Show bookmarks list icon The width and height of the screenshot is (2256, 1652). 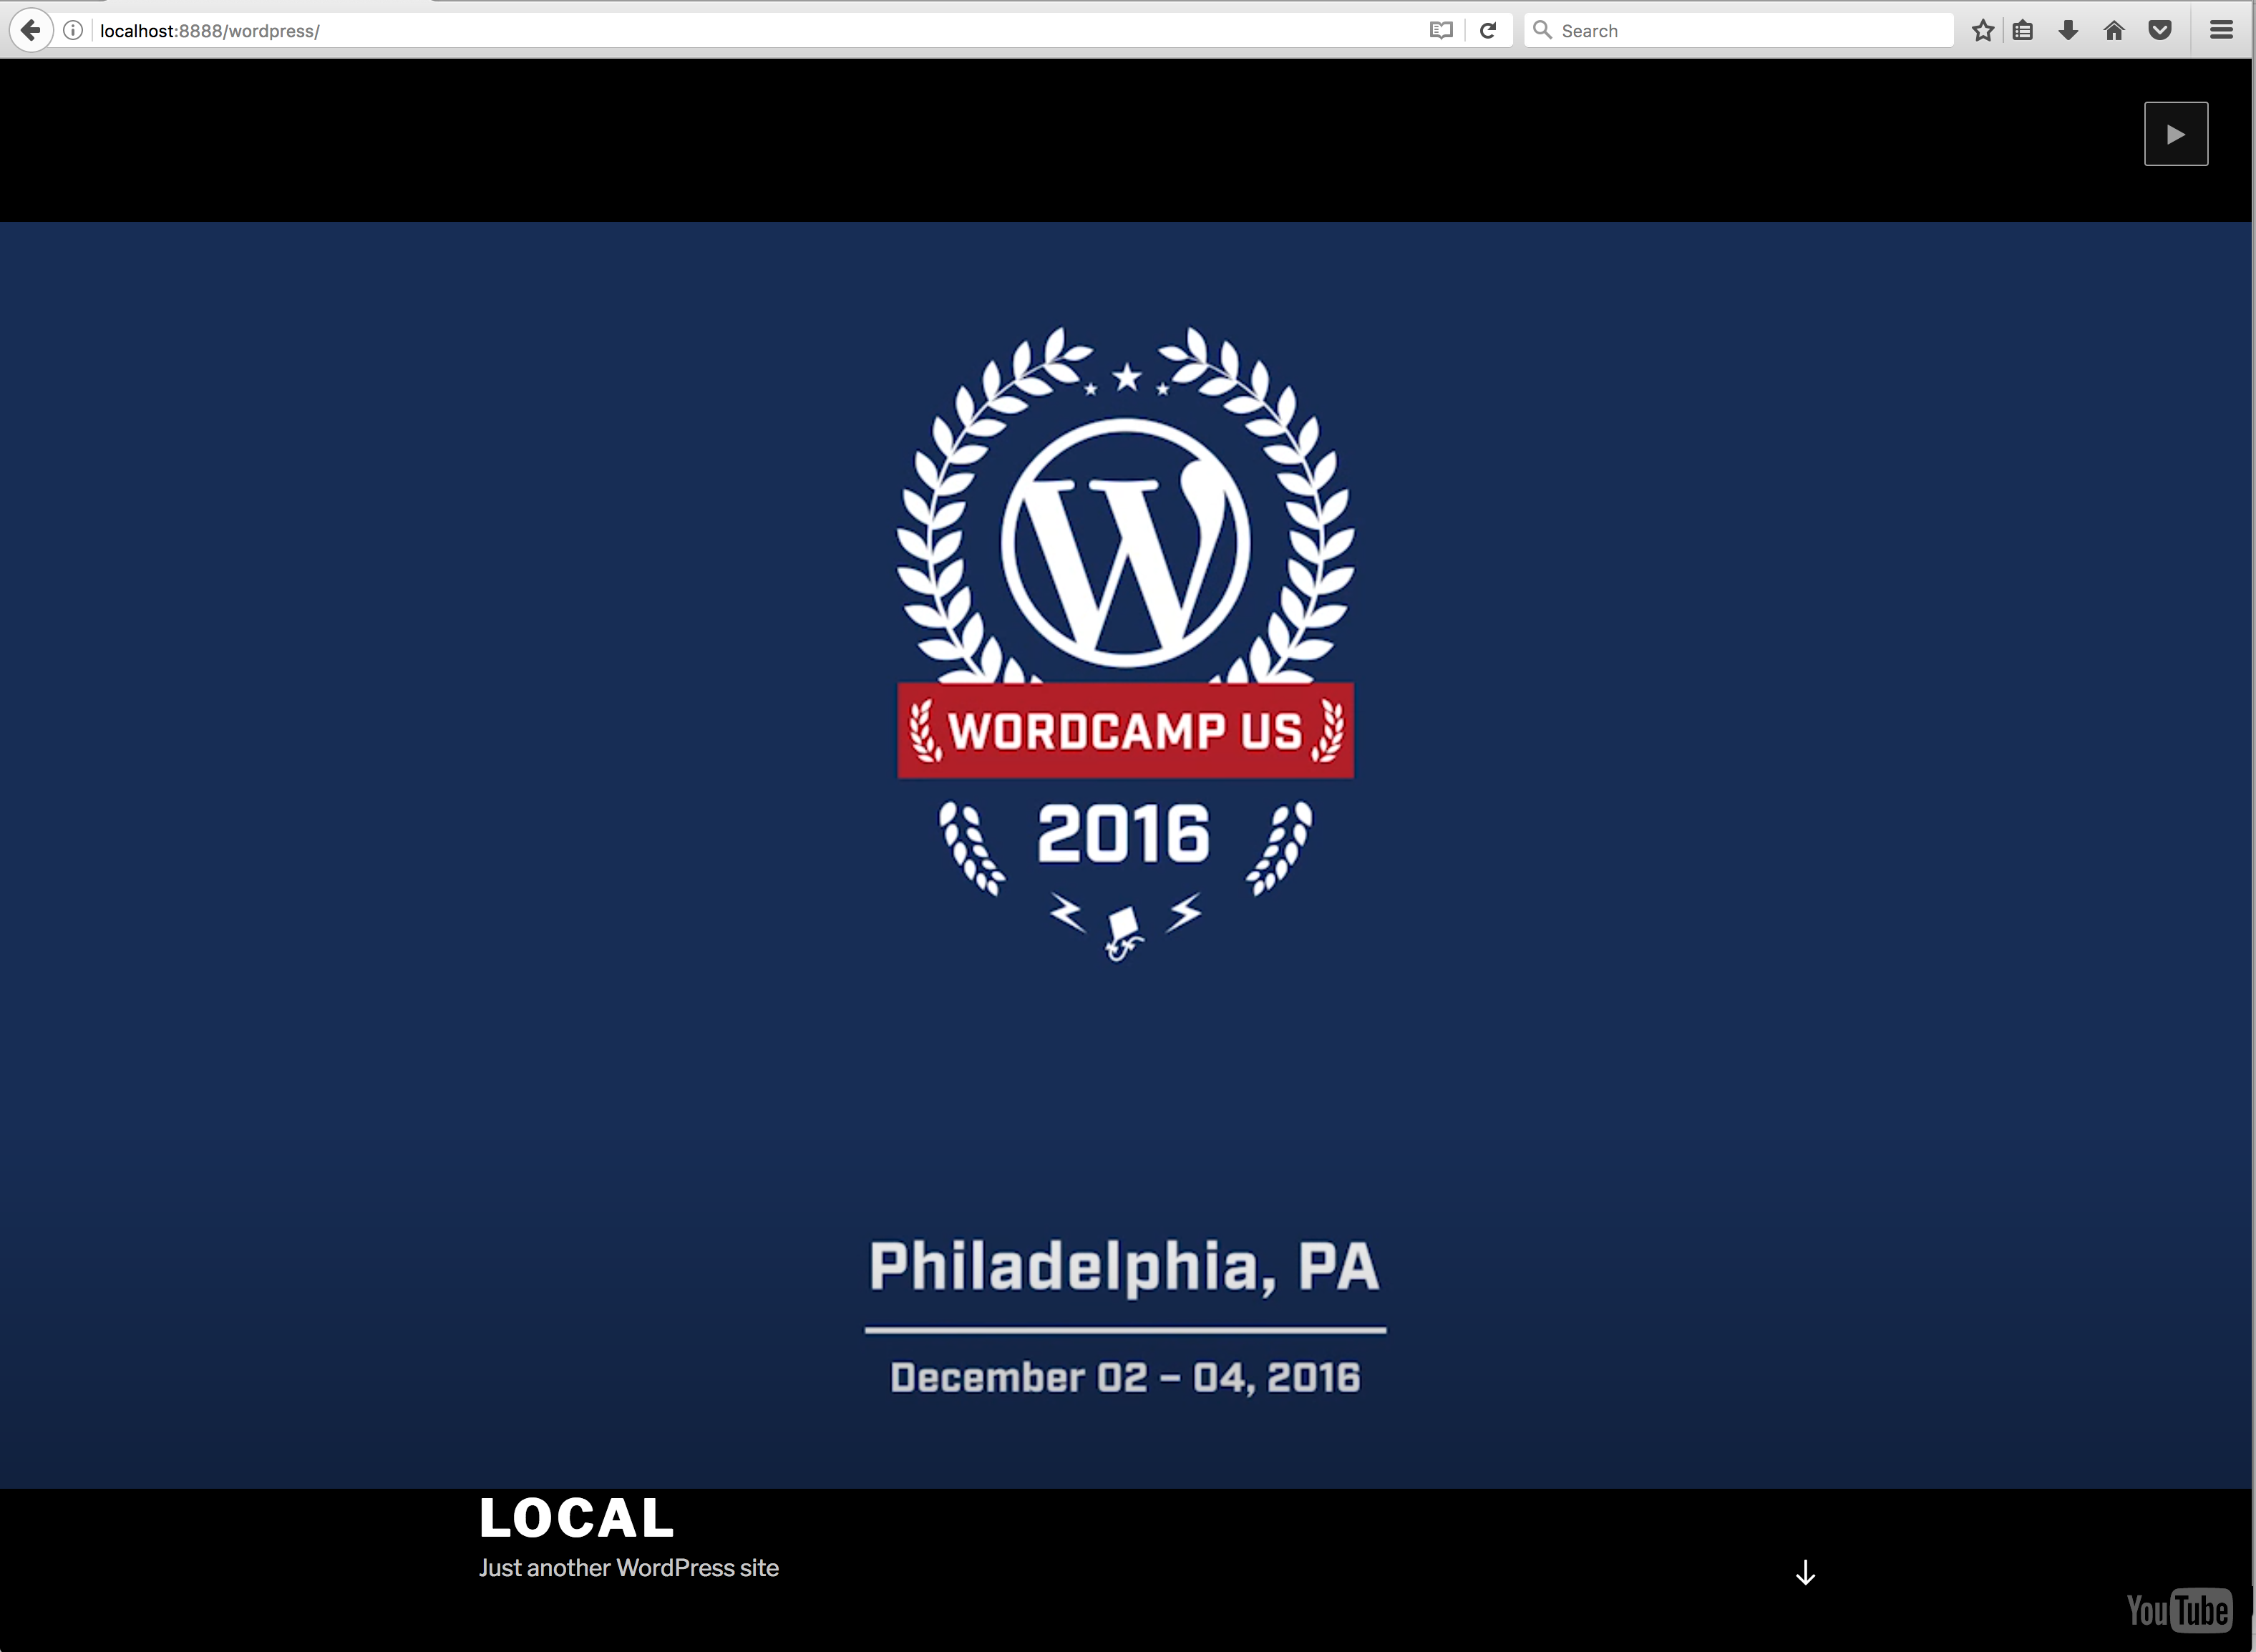(x=2023, y=31)
